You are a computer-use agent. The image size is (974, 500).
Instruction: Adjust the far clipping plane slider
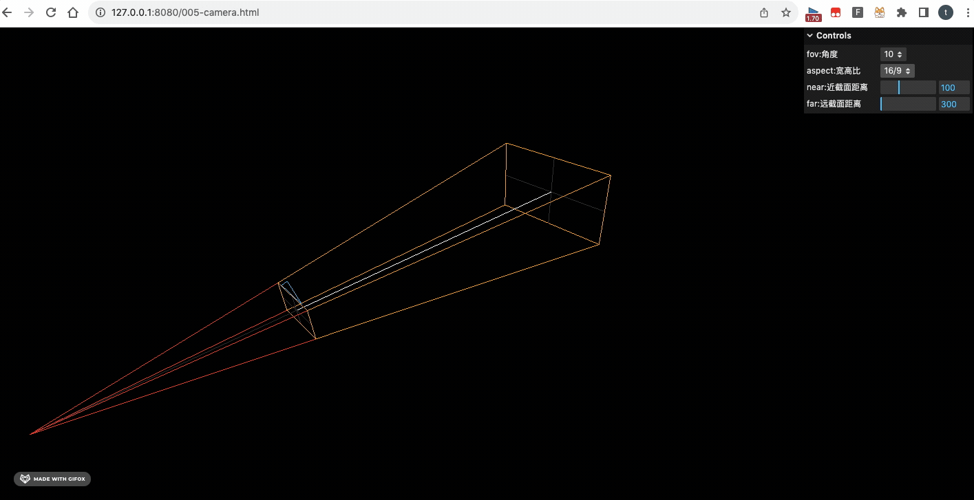(x=908, y=104)
